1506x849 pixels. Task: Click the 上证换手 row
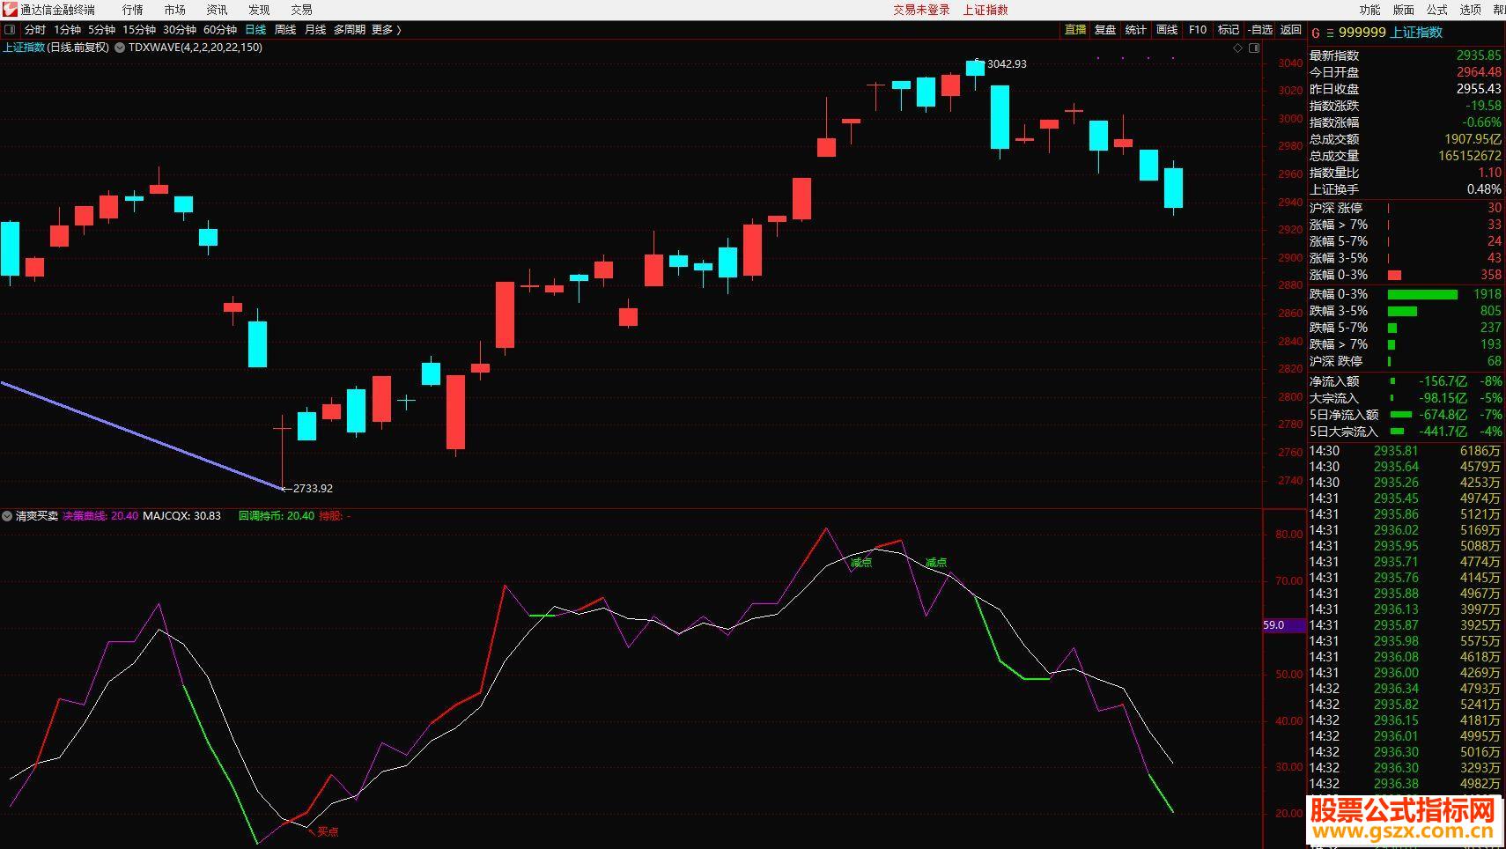pyautogui.click(x=1406, y=189)
